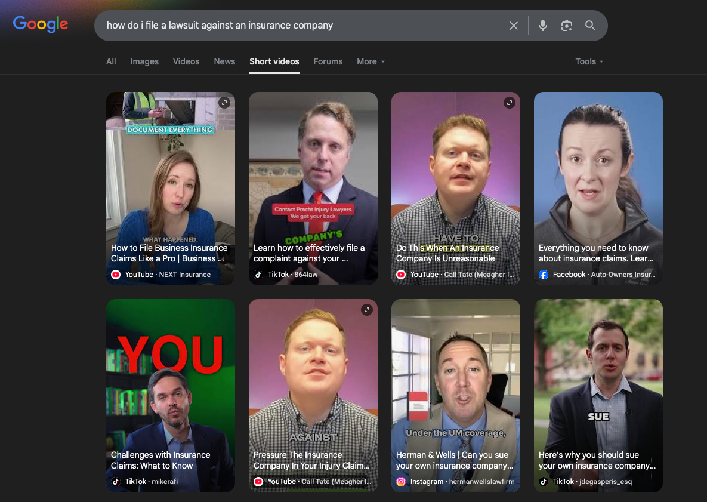
Task: Switch to the Images tab
Action: [144, 61]
